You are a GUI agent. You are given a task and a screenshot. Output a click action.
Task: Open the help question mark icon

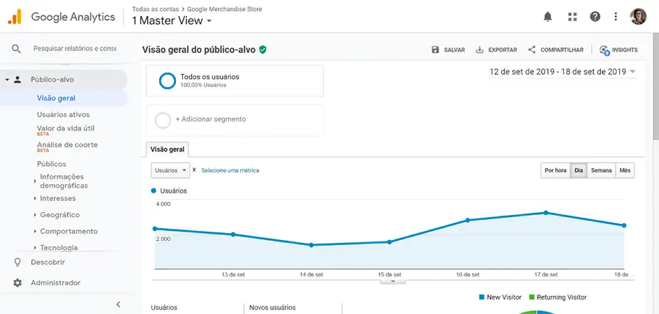point(595,17)
